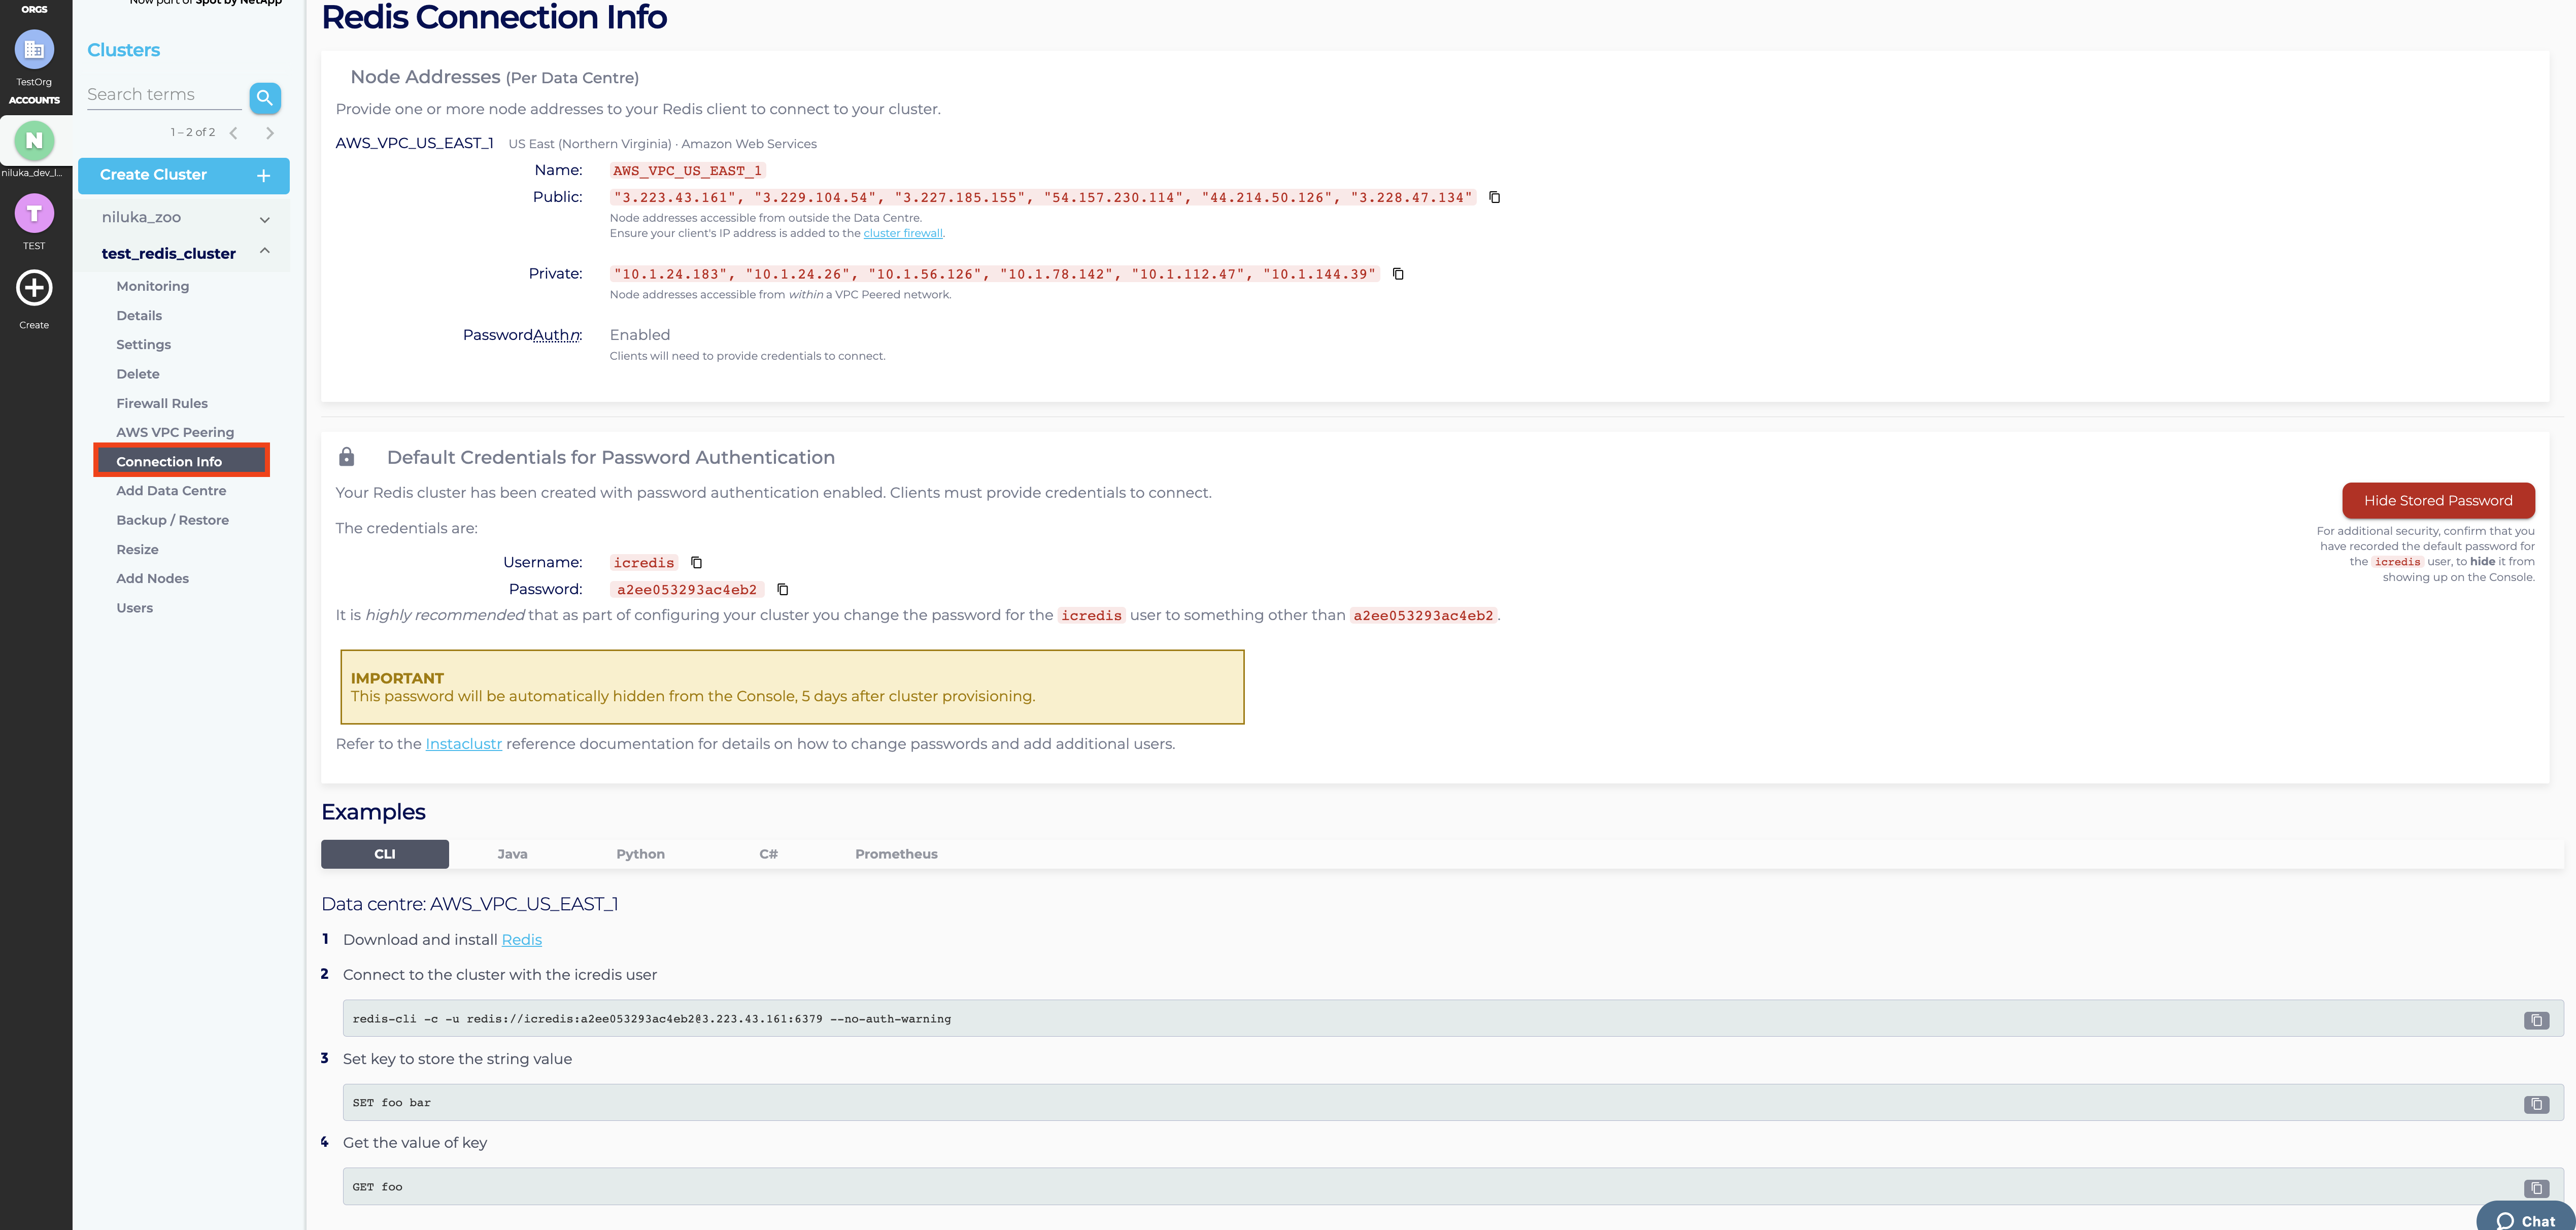Click the Create plus circle icon
Screen dimensions: 2576x1230
[x=34, y=288]
